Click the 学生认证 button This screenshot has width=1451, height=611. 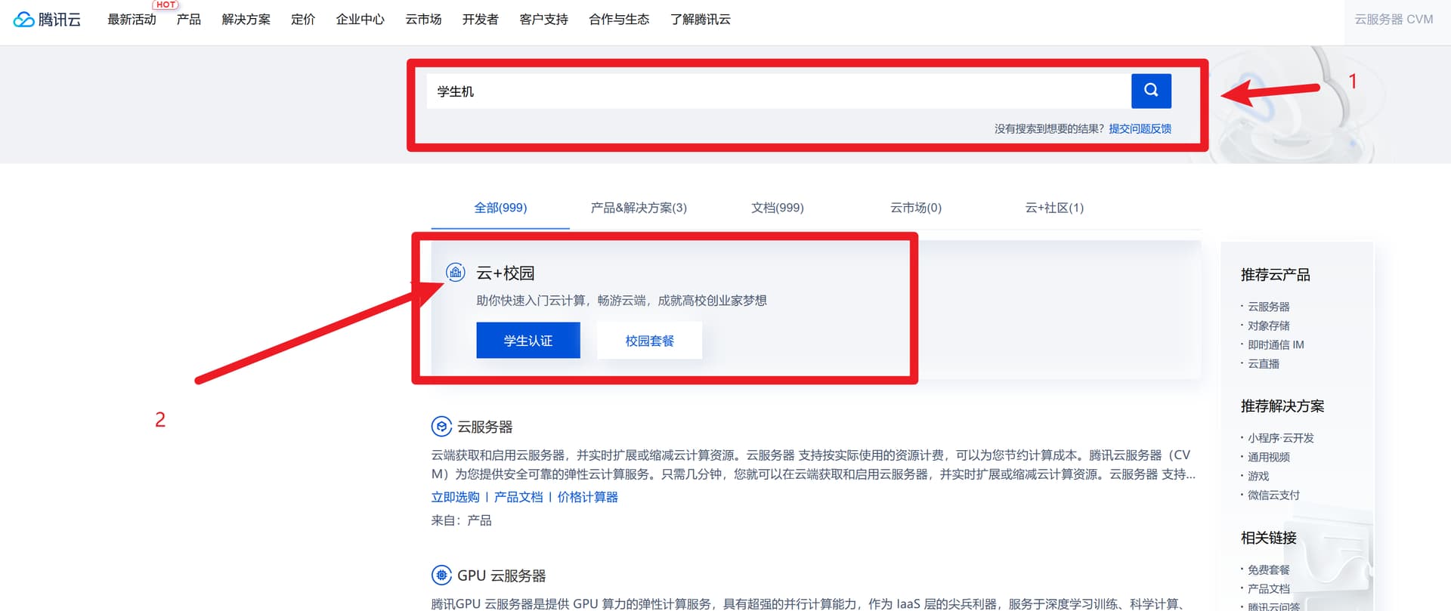click(528, 341)
